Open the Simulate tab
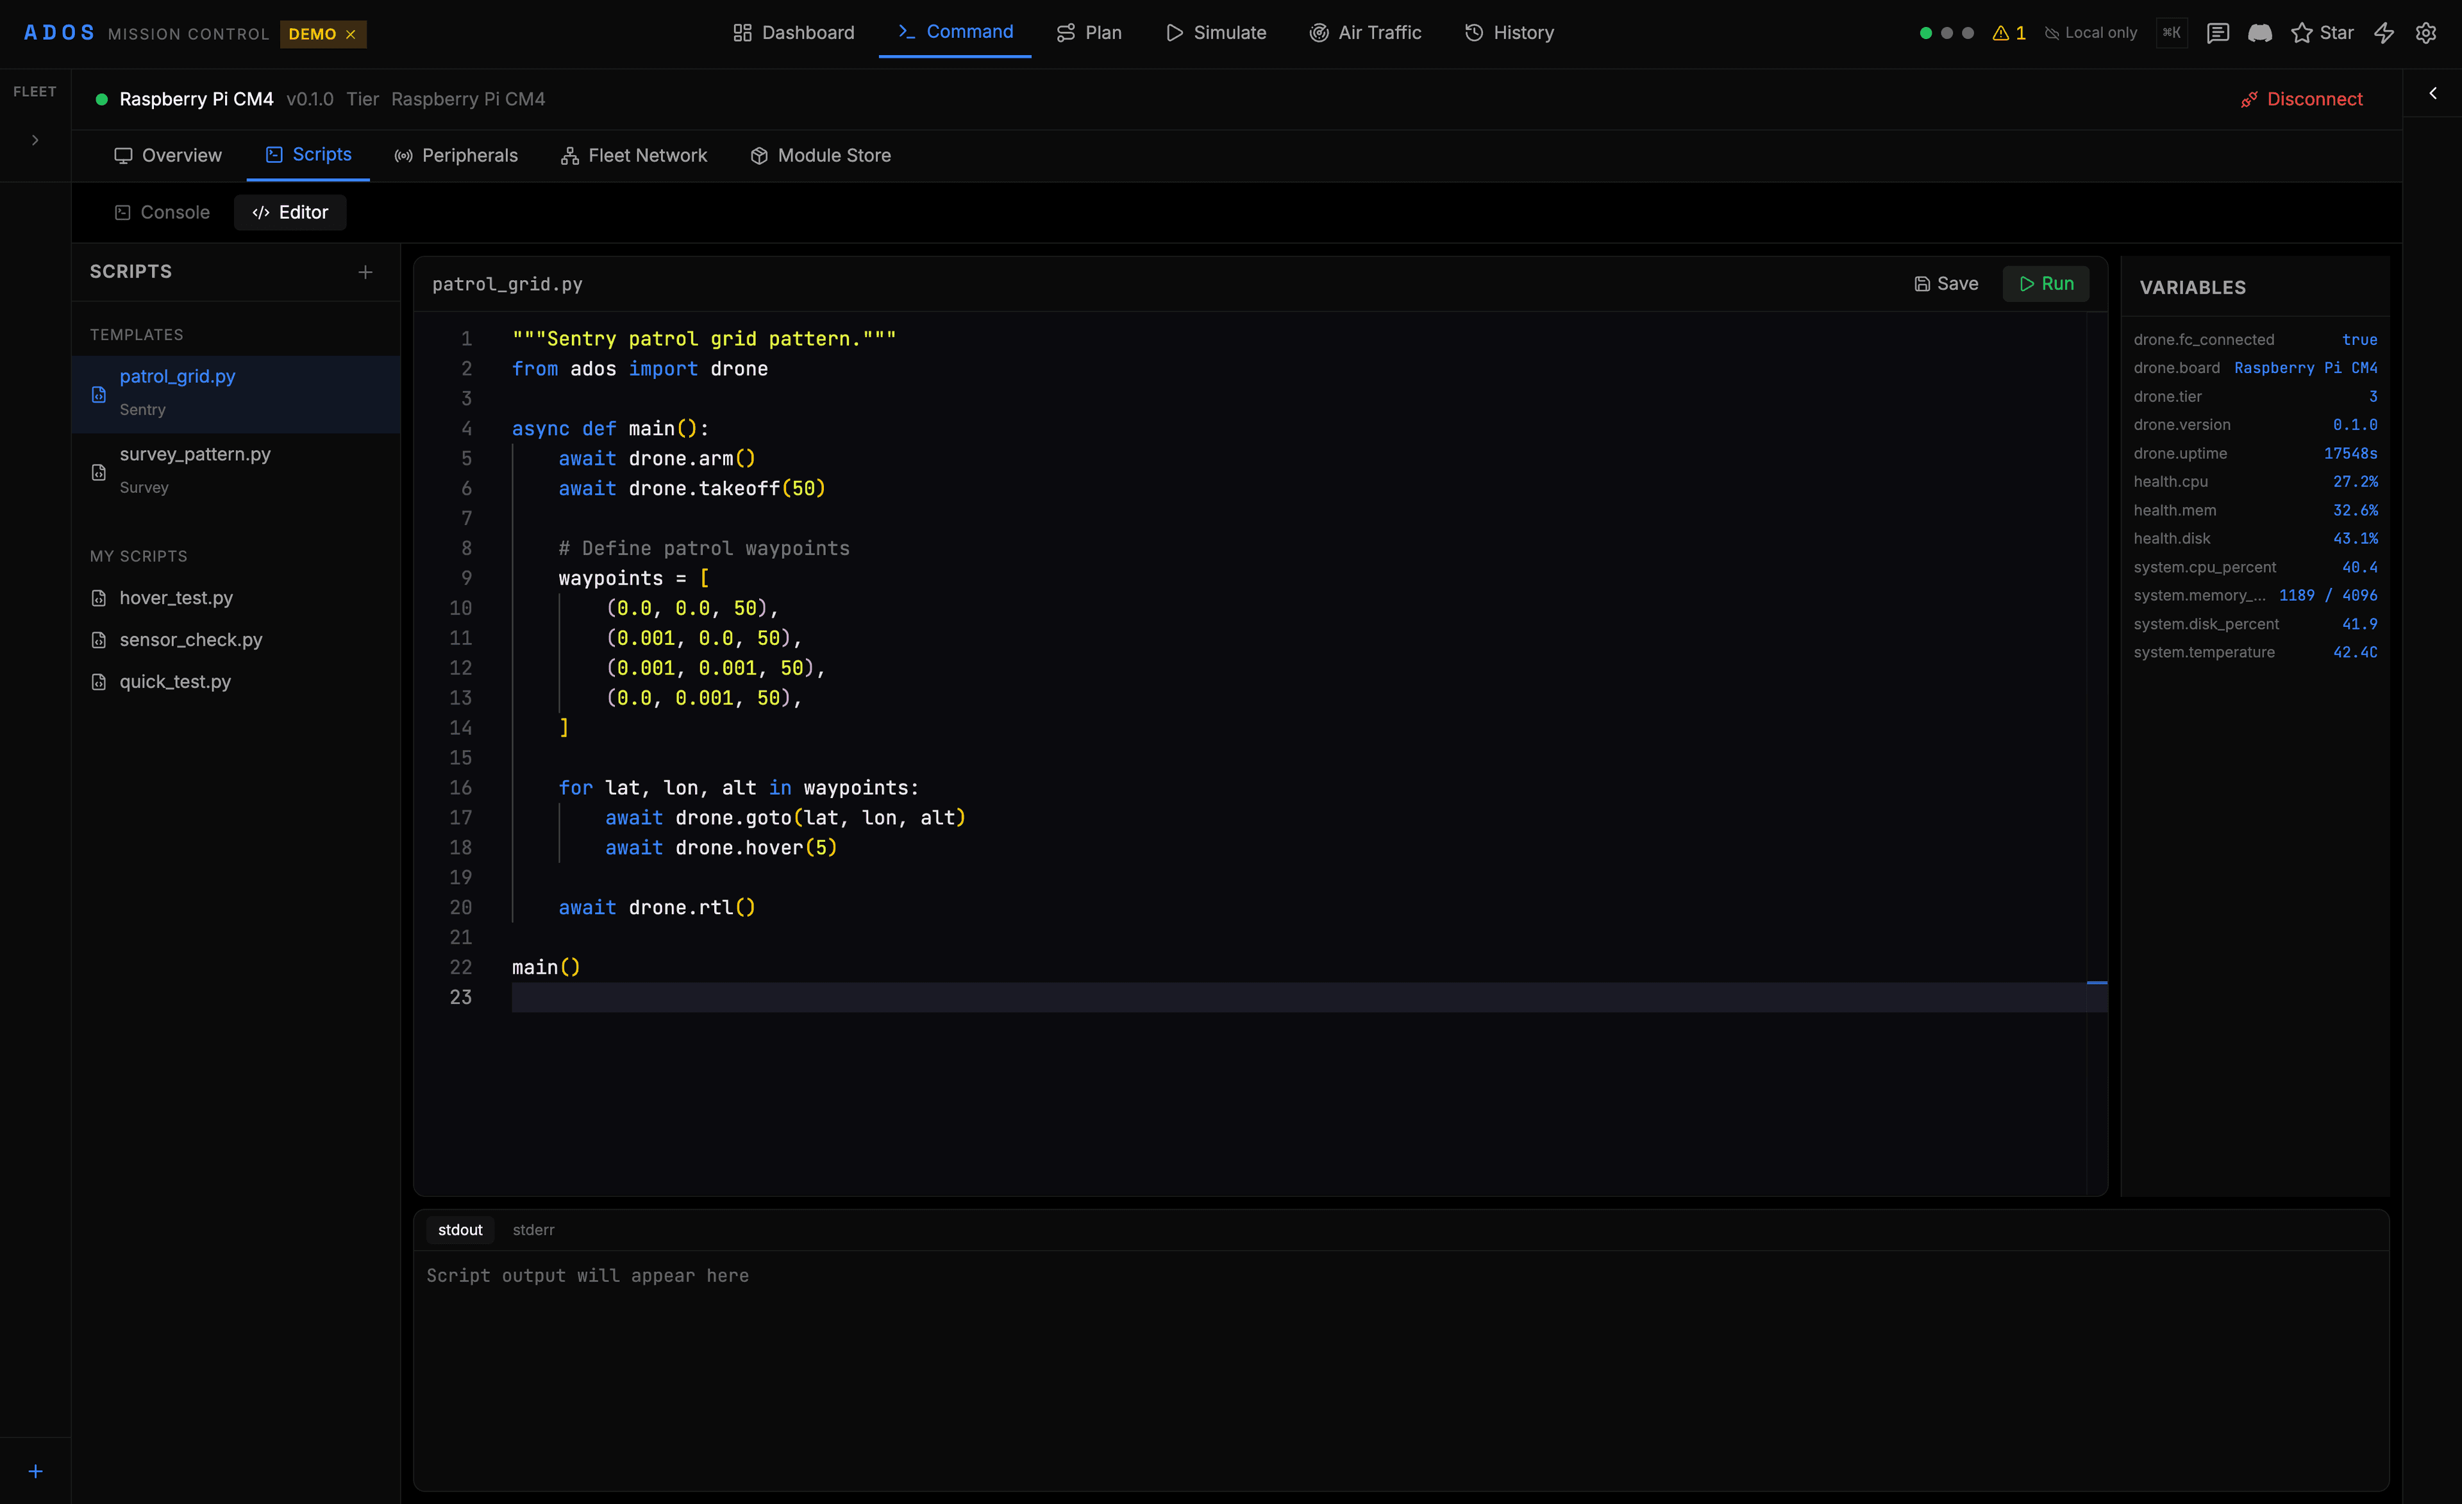This screenshot has width=2462, height=1504. (x=1216, y=33)
